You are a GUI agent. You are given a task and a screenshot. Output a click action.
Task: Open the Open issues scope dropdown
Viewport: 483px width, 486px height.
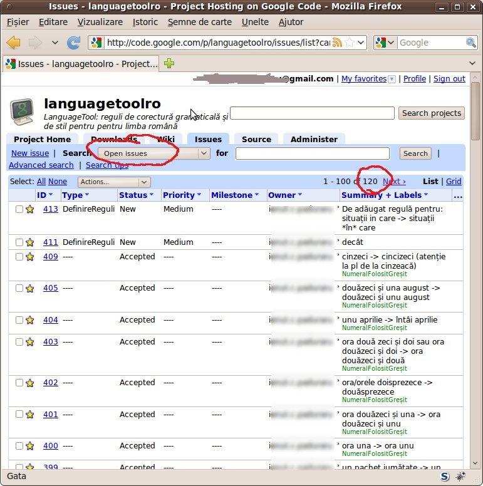[x=154, y=153]
